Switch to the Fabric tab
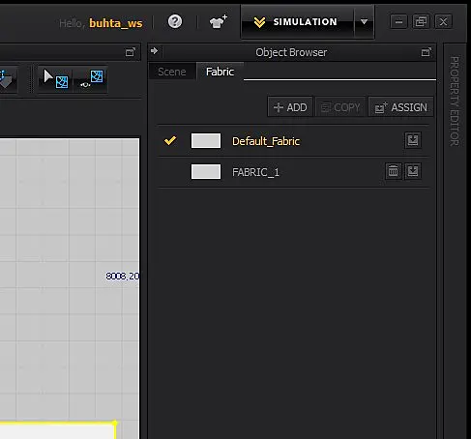 (221, 72)
